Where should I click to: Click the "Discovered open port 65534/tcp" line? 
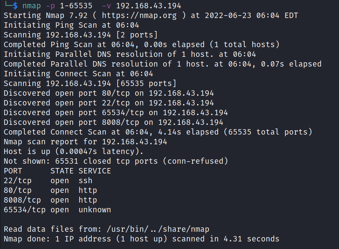click(x=116, y=113)
